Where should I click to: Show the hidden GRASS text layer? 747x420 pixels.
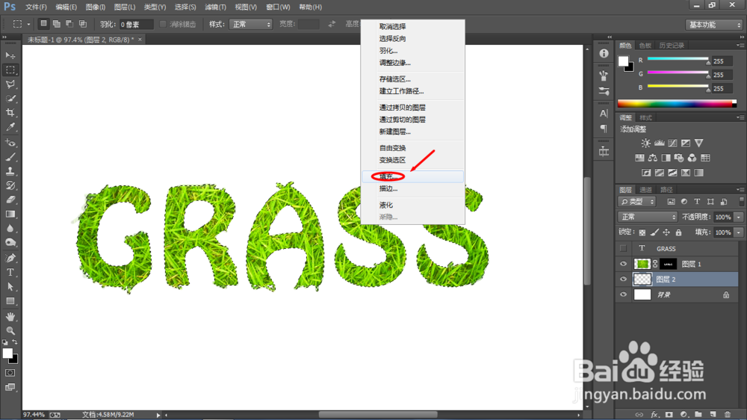pos(623,248)
